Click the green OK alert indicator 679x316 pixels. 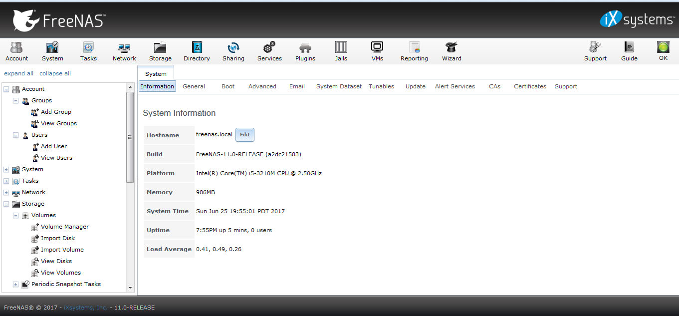pos(663,48)
